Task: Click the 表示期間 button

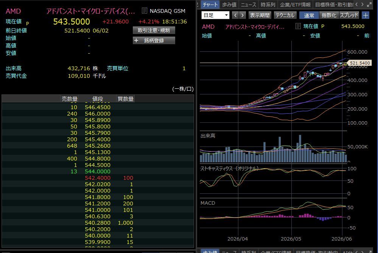Action: [x=260, y=15]
